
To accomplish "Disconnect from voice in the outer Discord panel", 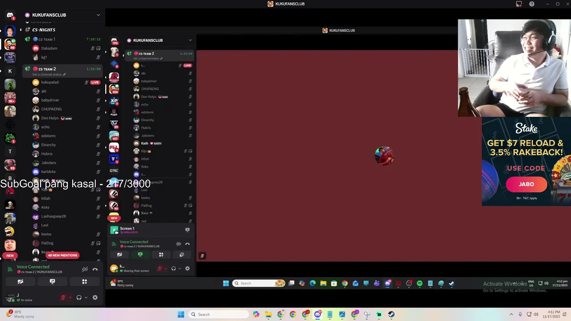I will tap(95, 269).
